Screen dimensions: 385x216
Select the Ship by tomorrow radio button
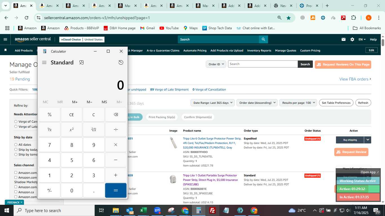point(16,154)
